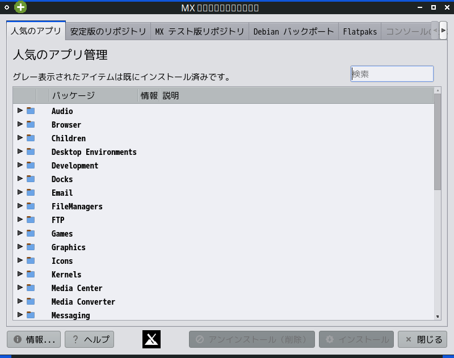The width and height of the screenshot is (454, 358).
Task: Expand the Graphics category
Action: [x=20, y=246]
